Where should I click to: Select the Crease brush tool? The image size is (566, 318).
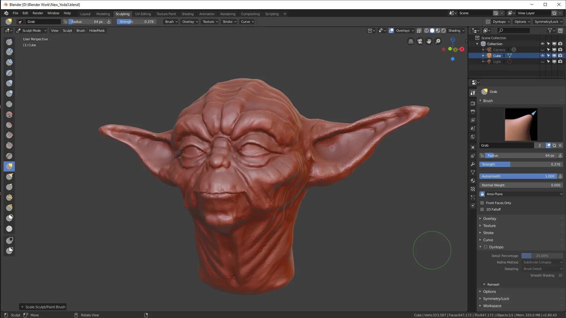point(9,104)
